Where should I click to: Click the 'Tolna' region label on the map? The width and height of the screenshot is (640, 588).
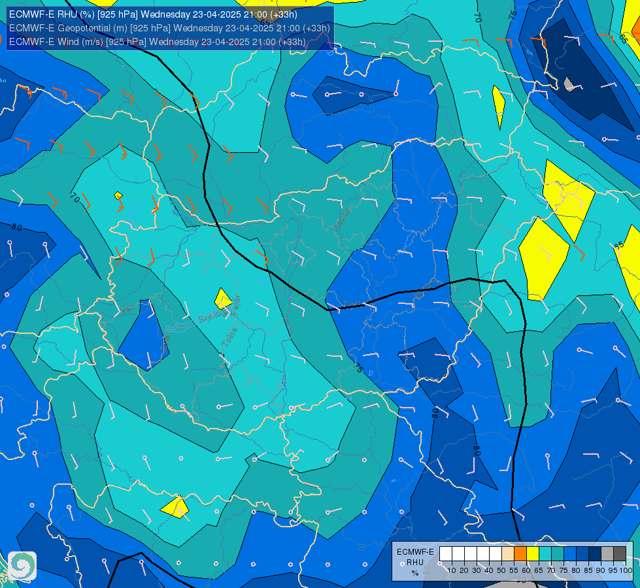pyautogui.click(x=229, y=337)
